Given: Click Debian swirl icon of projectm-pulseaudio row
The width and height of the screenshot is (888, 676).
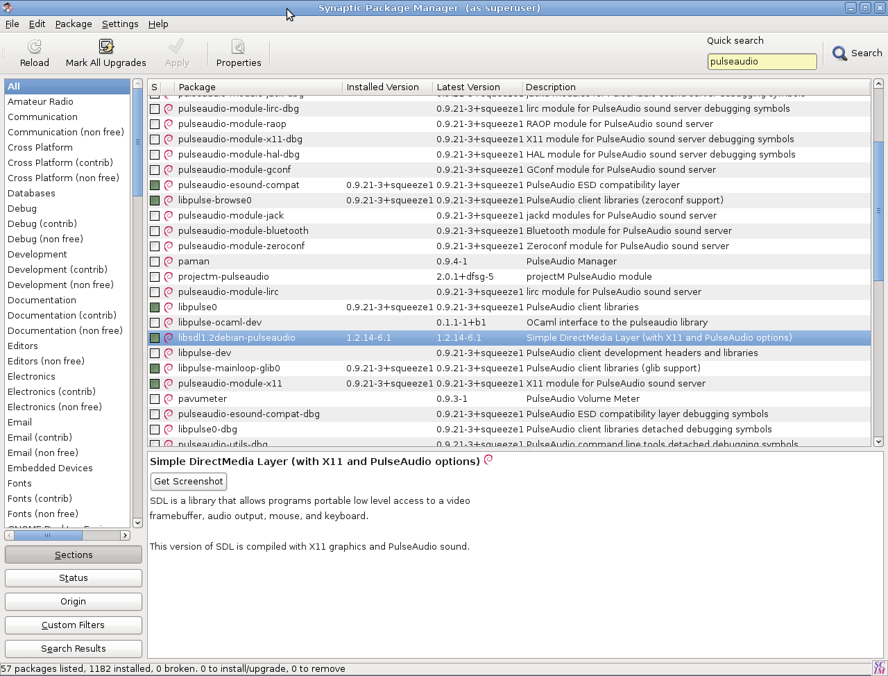Looking at the screenshot, I should click(169, 277).
